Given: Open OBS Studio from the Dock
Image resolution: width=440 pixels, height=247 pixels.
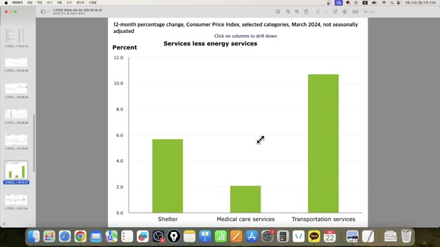Looking at the screenshot, I should [x=158, y=236].
